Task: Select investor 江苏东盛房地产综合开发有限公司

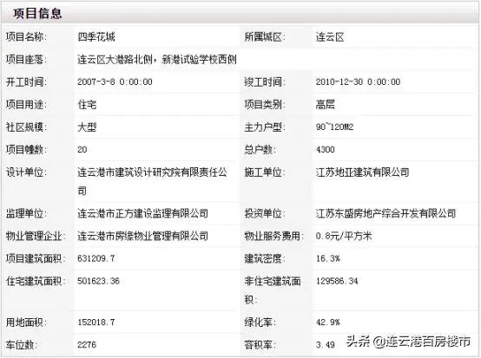Action: point(385,213)
